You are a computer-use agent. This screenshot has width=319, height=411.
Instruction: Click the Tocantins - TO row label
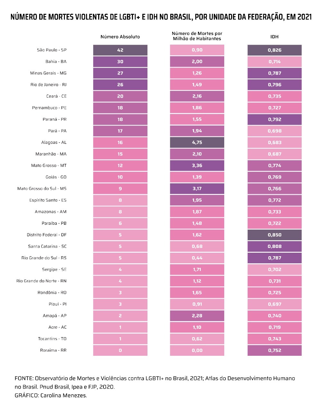pos(52,339)
